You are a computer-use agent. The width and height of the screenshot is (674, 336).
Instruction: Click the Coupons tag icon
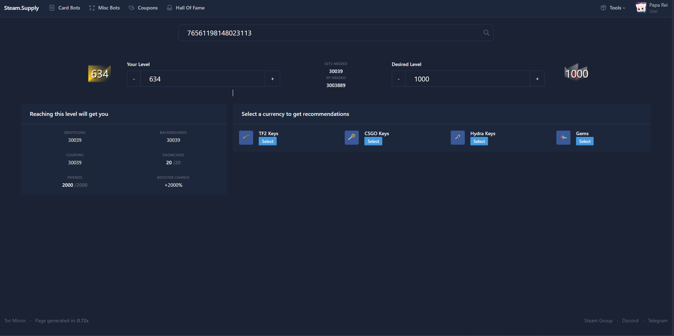click(132, 8)
